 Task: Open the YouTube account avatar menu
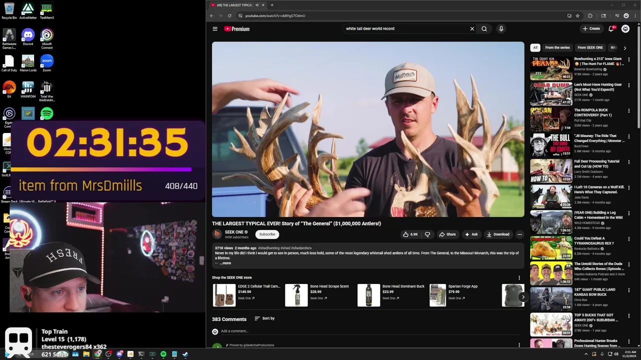tap(625, 29)
